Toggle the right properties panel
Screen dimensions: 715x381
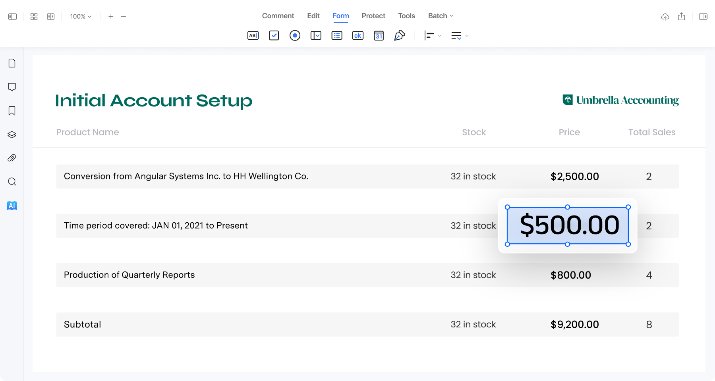(x=703, y=17)
